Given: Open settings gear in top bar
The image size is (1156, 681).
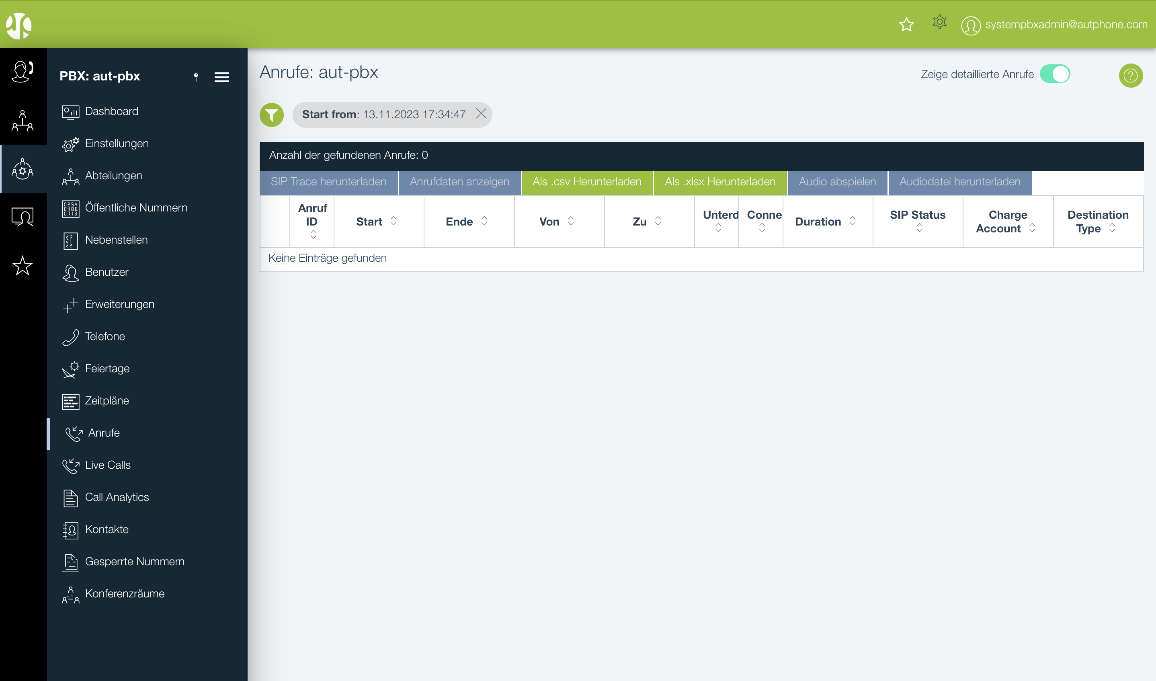Looking at the screenshot, I should pyautogui.click(x=939, y=22).
